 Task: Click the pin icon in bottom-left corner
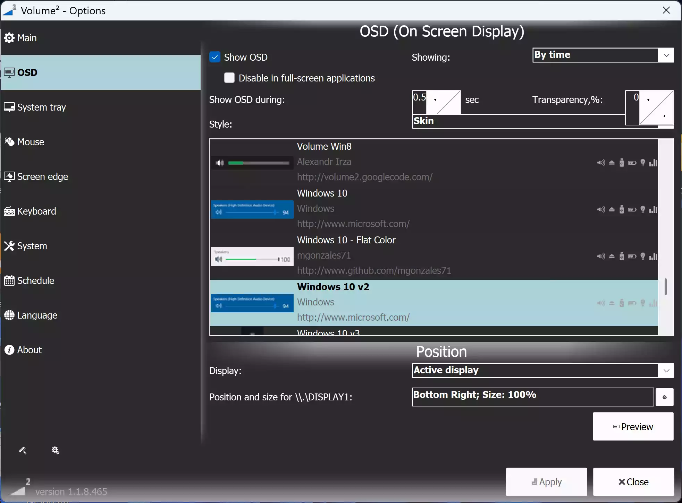pos(23,450)
